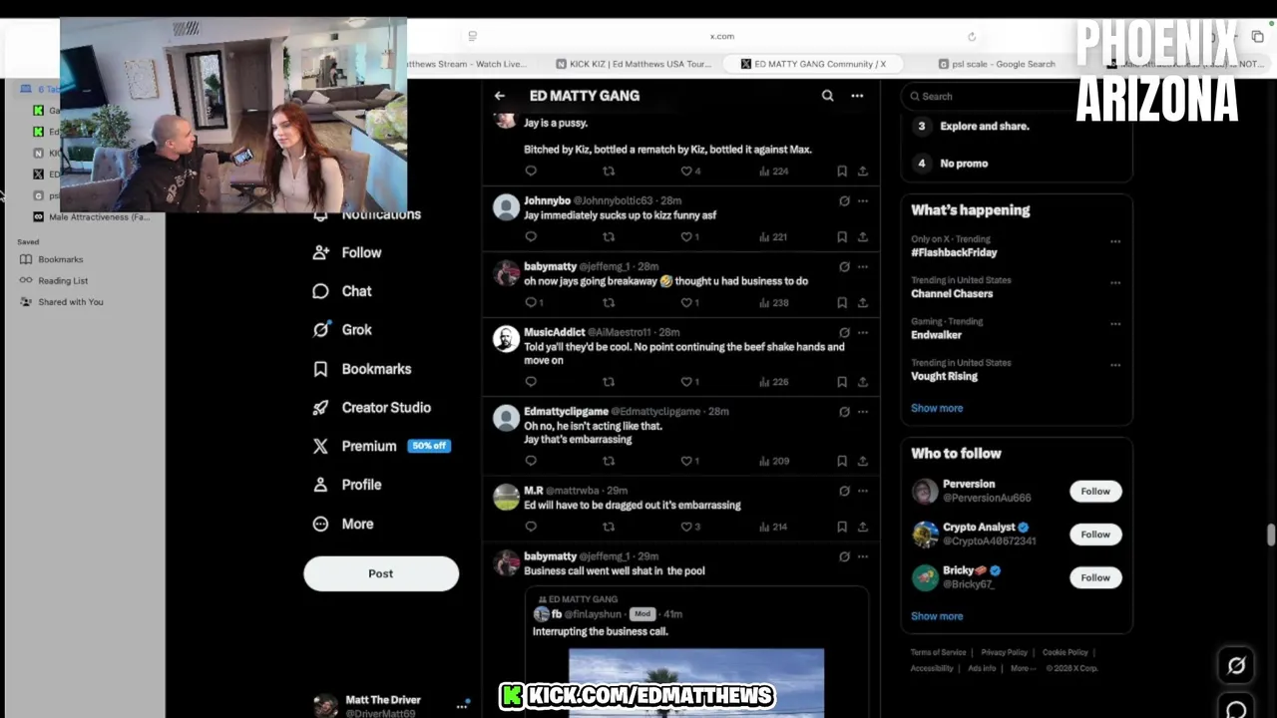Switch to psl scale Google Search tab
The image size is (1277, 718).
[x=998, y=64]
